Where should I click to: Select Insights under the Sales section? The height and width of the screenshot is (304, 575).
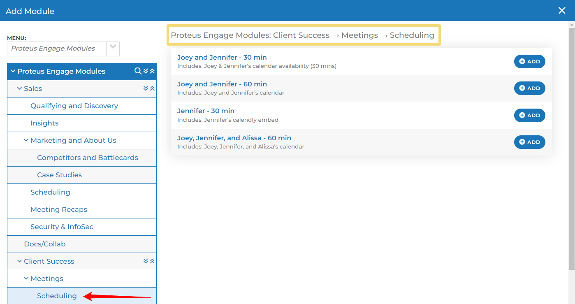(x=44, y=123)
